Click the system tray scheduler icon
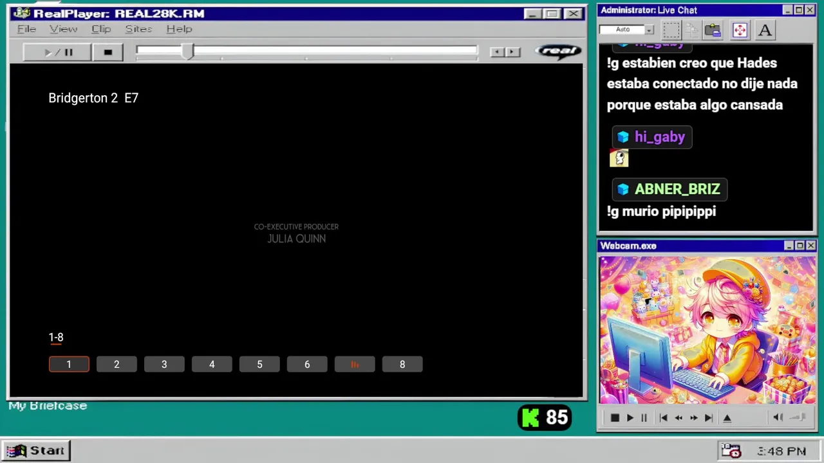 (731, 451)
